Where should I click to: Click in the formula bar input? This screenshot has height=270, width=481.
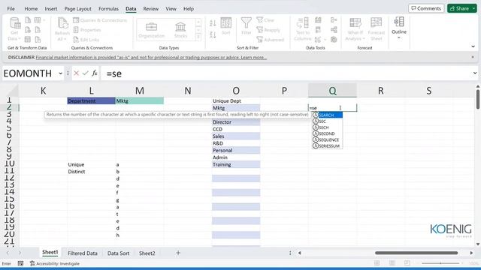pyautogui.click(x=286, y=73)
